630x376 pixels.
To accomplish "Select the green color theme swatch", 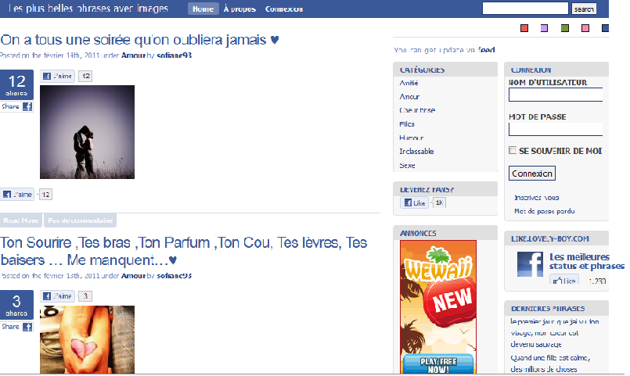I will [x=565, y=28].
